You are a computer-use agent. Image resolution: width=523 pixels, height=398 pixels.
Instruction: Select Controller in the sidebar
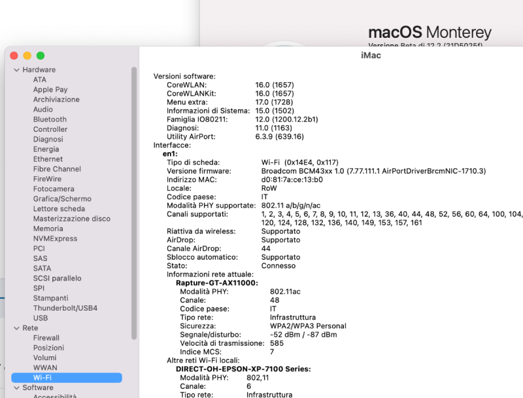50,129
